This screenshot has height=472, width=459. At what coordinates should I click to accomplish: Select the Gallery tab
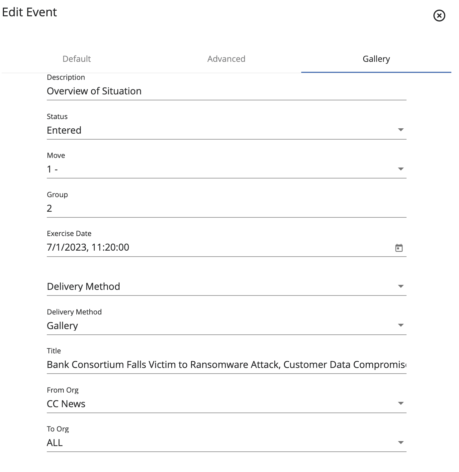[x=376, y=59]
